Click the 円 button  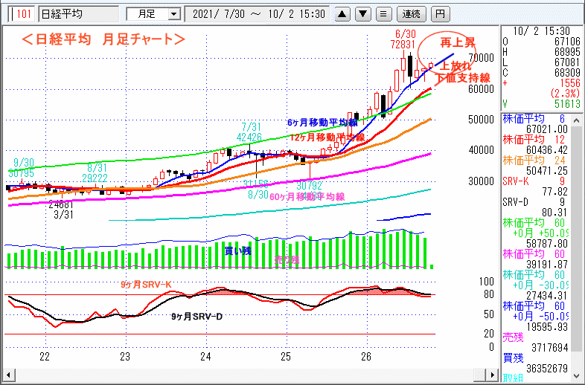coord(441,14)
